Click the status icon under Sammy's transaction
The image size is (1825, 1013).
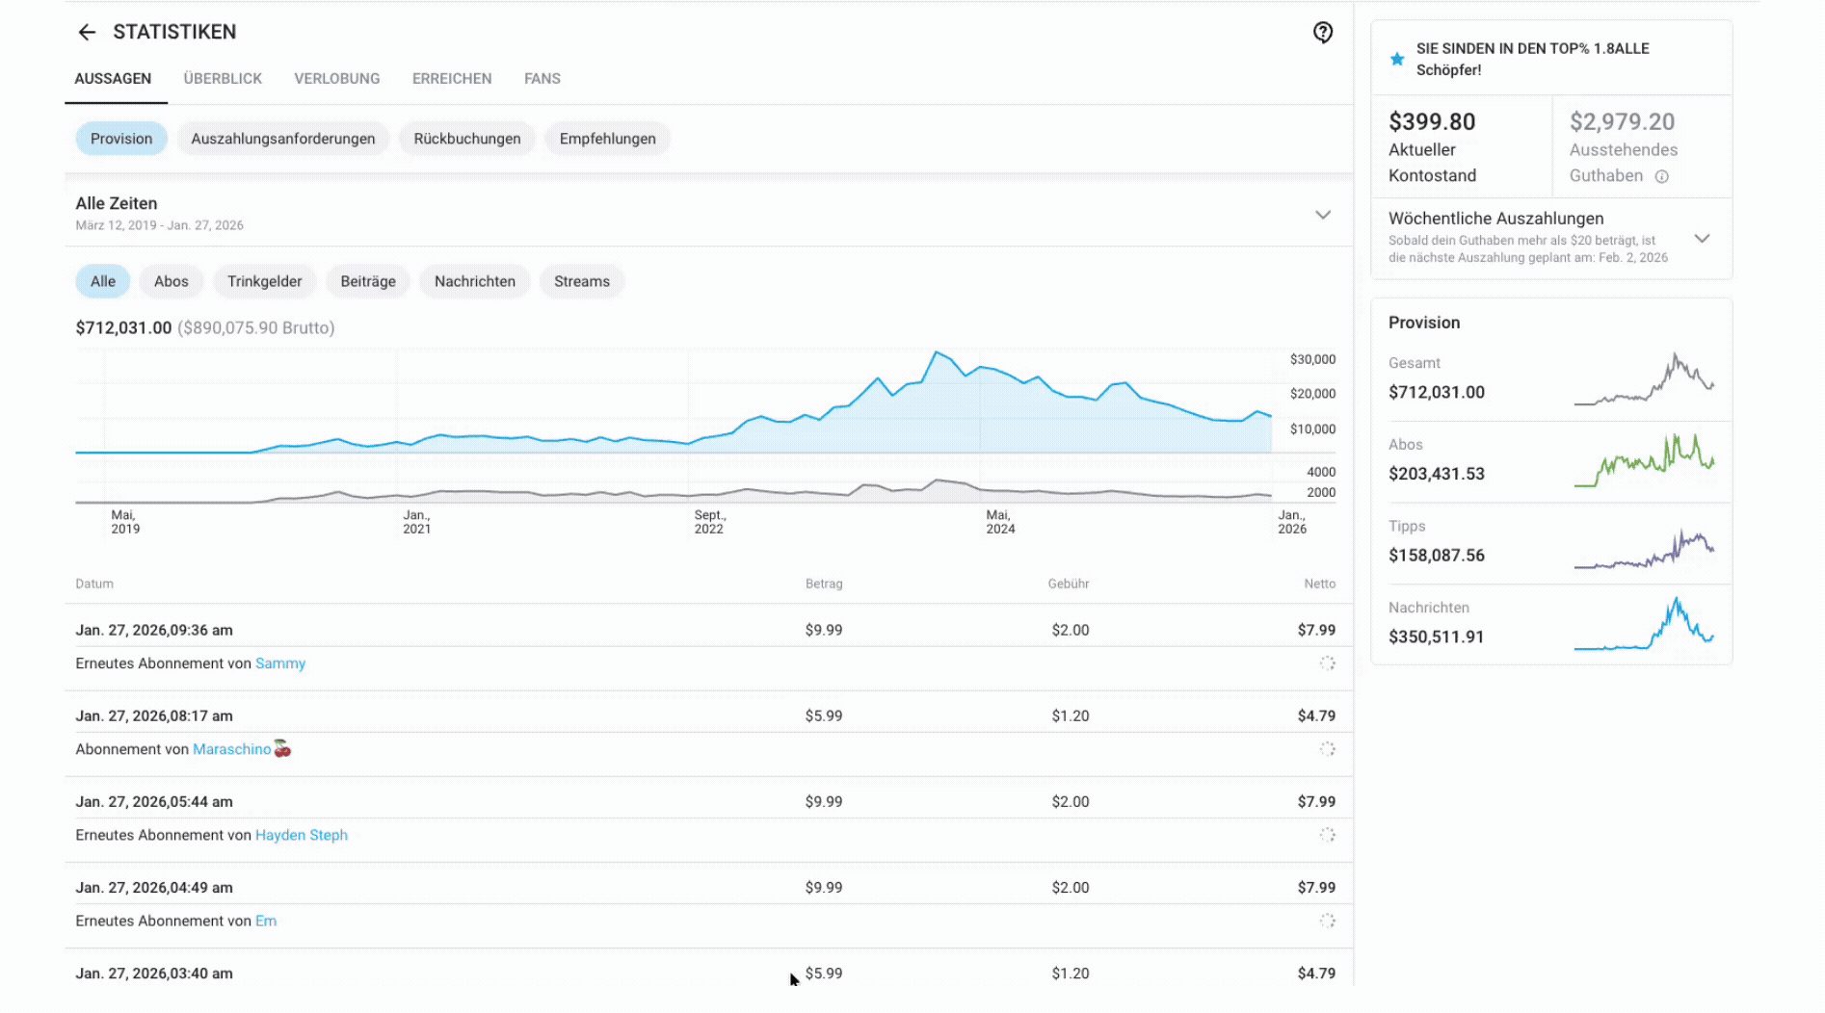pyautogui.click(x=1327, y=663)
